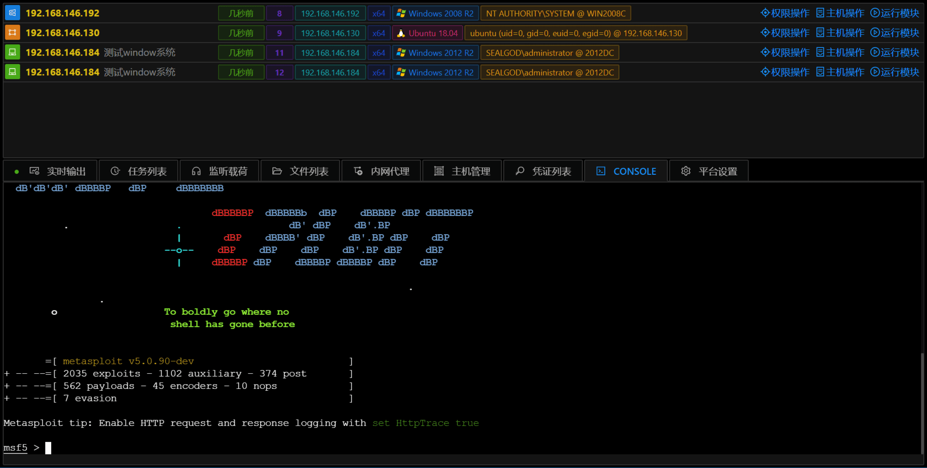Click the ubuntu uid=0 user info tag

point(576,33)
